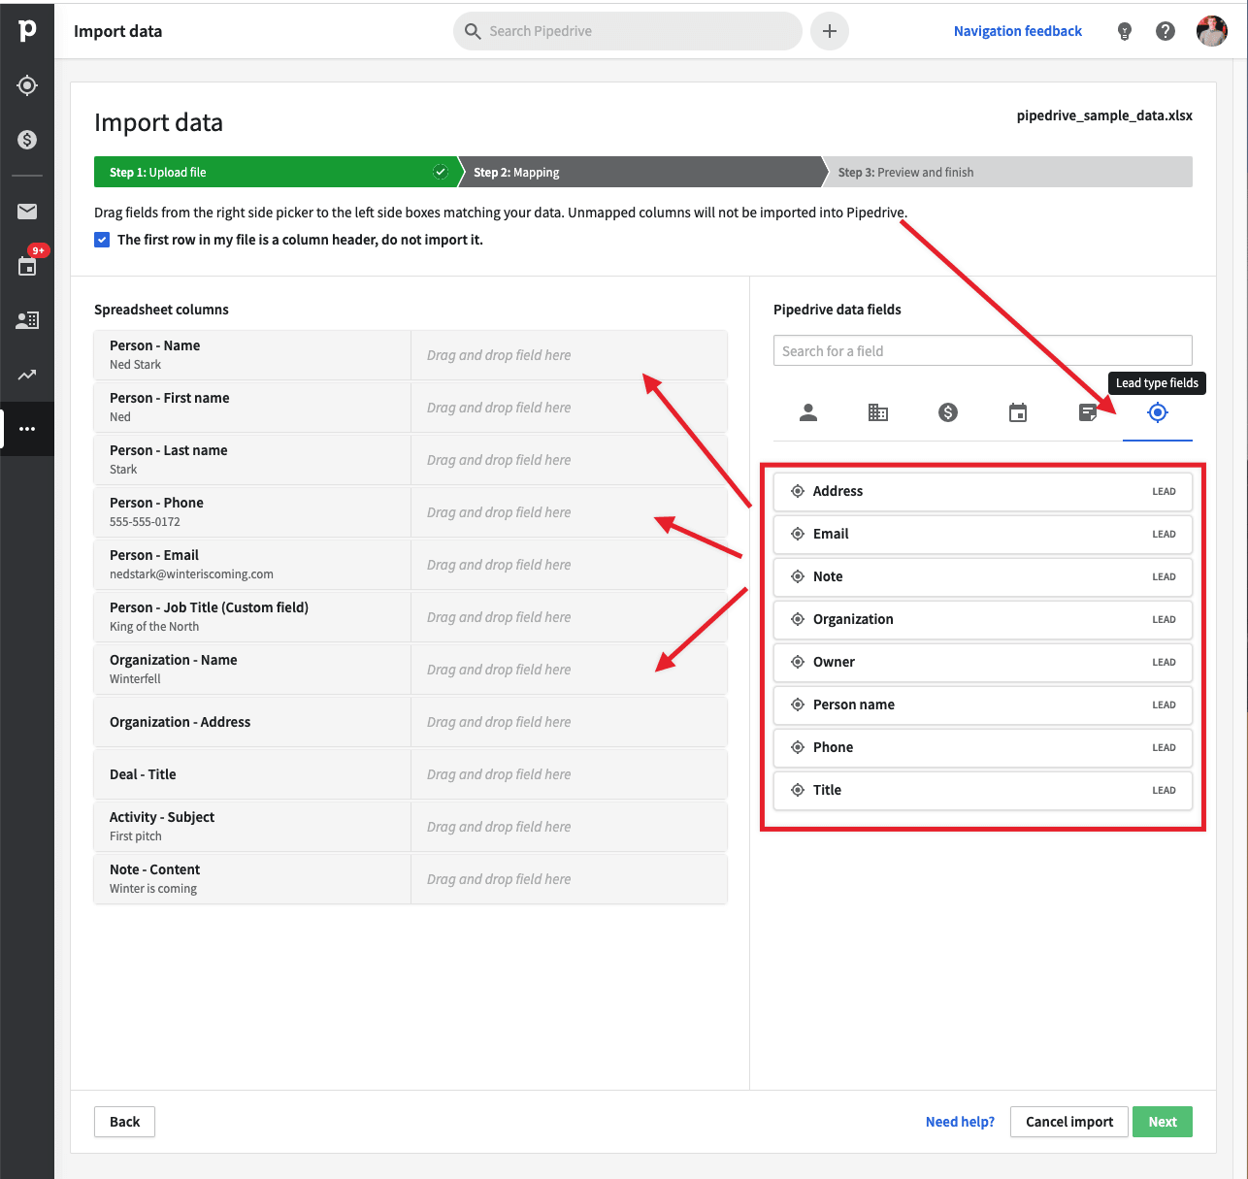The image size is (1248, 1179).
Task: Open Insights chart icon in the sidebar
Action: [27, 375]
